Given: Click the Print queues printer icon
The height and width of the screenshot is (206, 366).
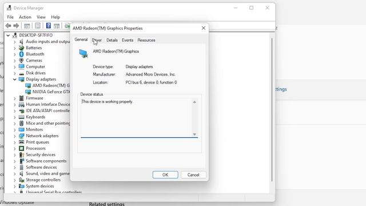Looking at the screenshot, I should coord(22,142).
